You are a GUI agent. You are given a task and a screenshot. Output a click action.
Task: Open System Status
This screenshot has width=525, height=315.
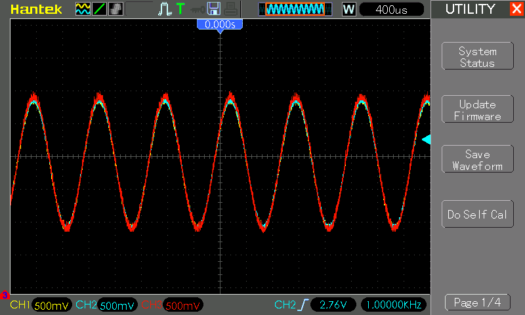point(478,56)
